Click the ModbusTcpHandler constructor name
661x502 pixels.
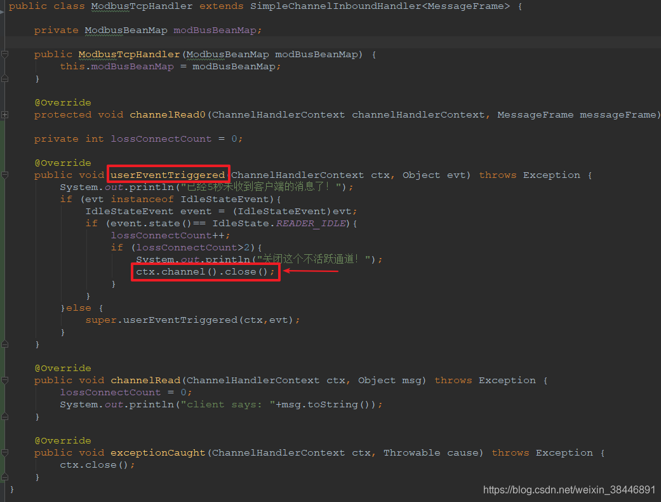[x=129, y=55]
